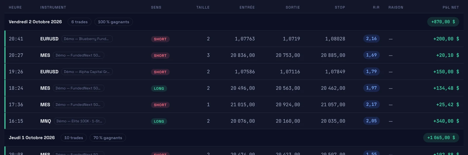The width and height of the screenshot is (468, 155).
Task: Open the 20:27 MES trade row
Action: 234,55
